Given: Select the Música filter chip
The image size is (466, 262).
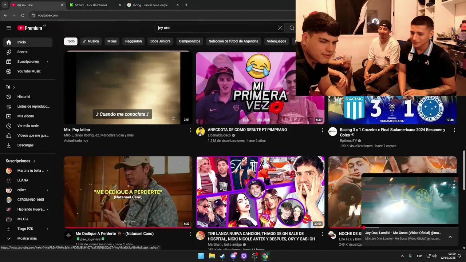Looking at the screenshot, I should click(x=91, y=41).
